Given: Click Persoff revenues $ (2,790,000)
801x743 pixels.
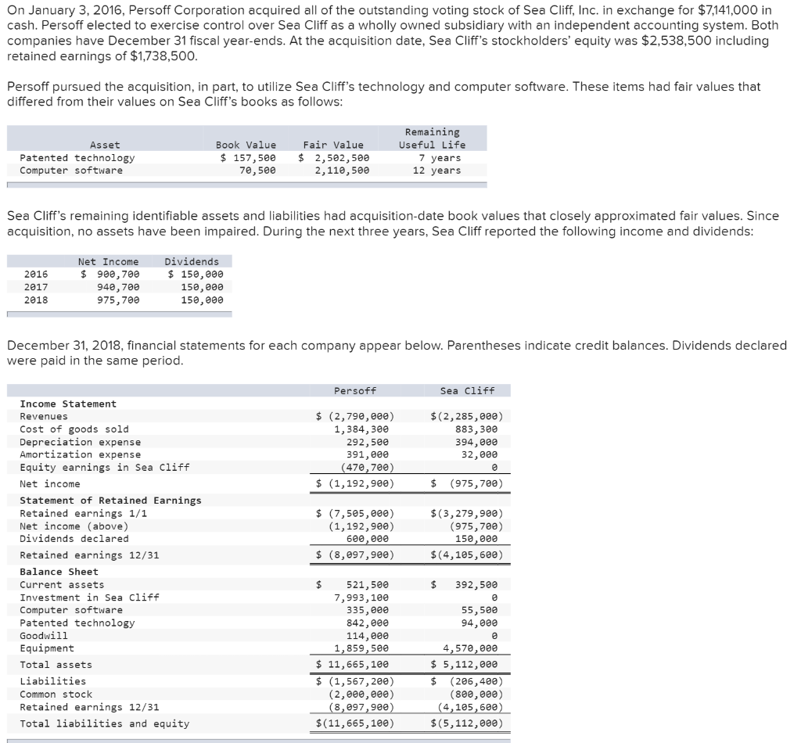Looking at the screenshot, I should coord(355,416).
